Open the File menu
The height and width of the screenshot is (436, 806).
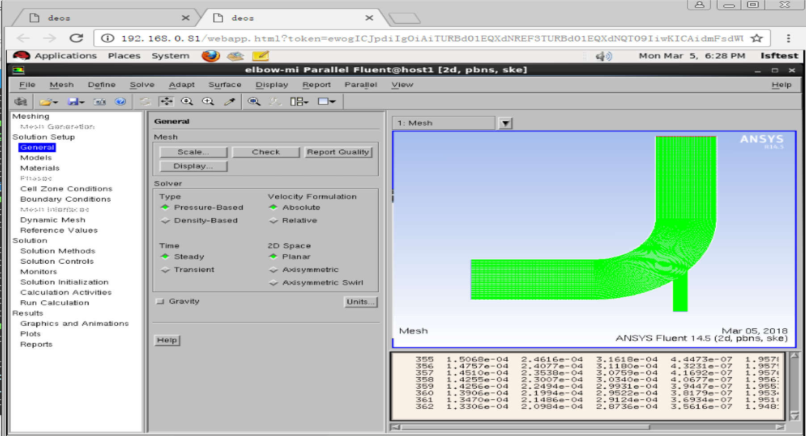click(27, 84)
